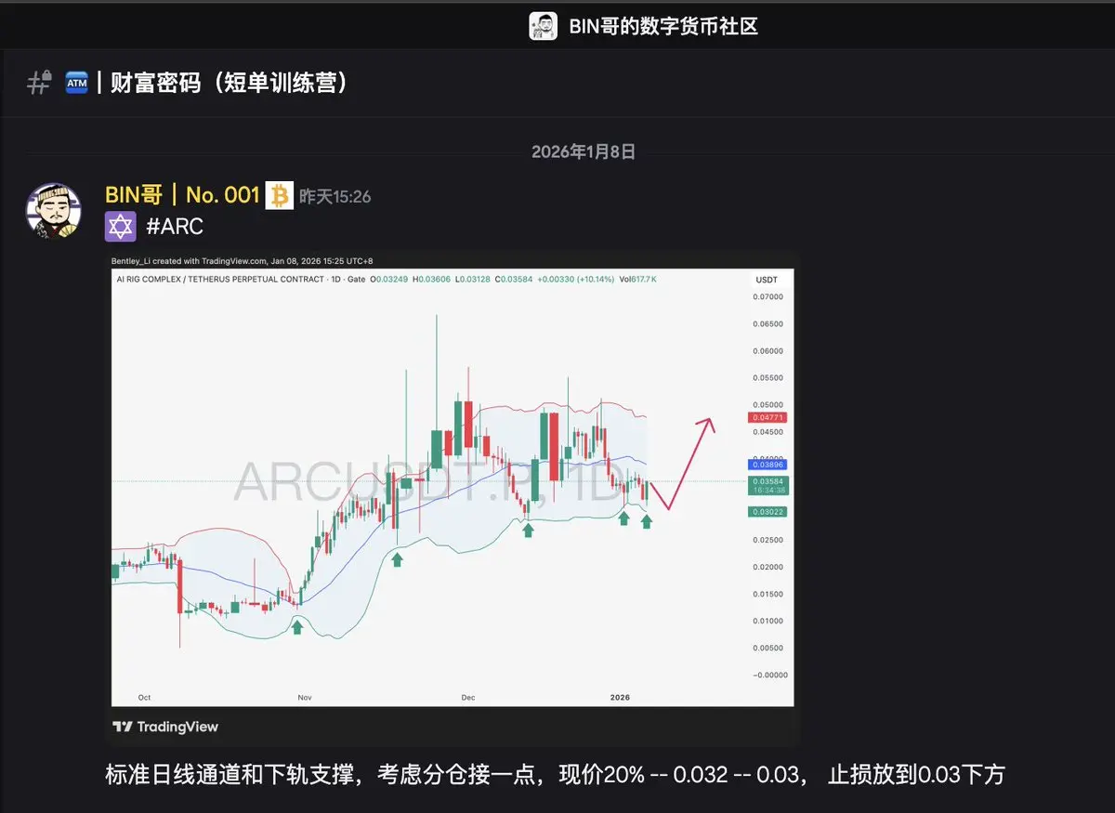The height and width of the screenshot is (813, 1115).
Task: Open BIN哥 user avatar profile picture
Action: pos(53,211)
